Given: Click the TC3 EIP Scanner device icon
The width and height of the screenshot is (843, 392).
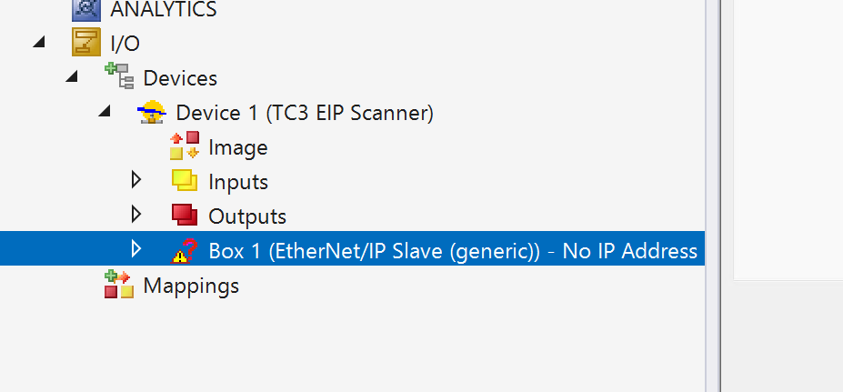Looking at the screenshot, I should [152, 113].
